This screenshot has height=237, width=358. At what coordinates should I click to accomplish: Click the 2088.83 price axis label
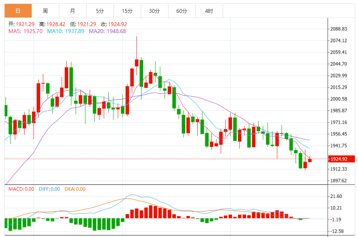click(x=339, y=29)
